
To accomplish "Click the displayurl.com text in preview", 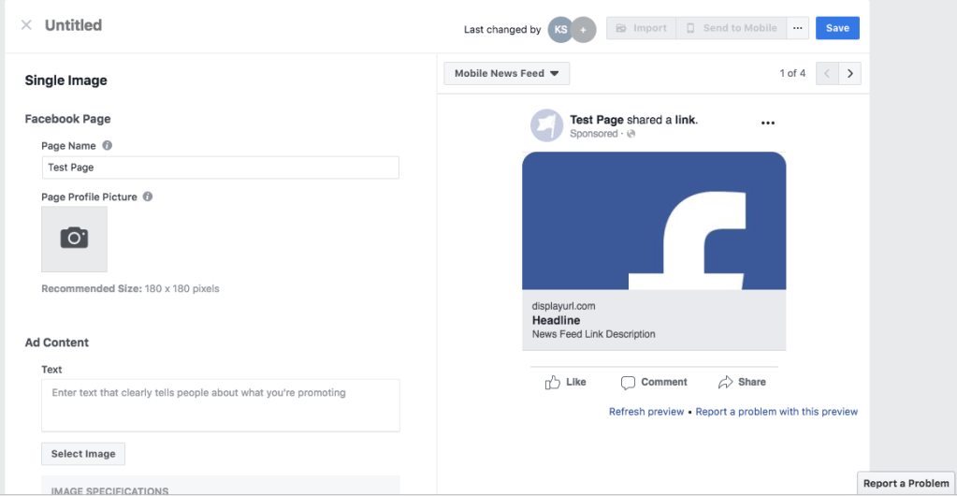I will [563, 306].
